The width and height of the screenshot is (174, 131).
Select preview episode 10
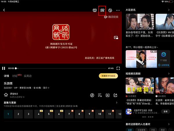pos(99,114)
